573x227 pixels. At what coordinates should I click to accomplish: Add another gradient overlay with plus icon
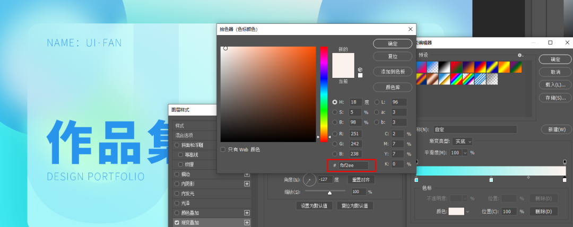point(247,223)
